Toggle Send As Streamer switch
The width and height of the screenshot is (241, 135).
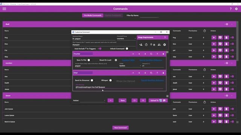pyautogui.click(x=92, y=80)
